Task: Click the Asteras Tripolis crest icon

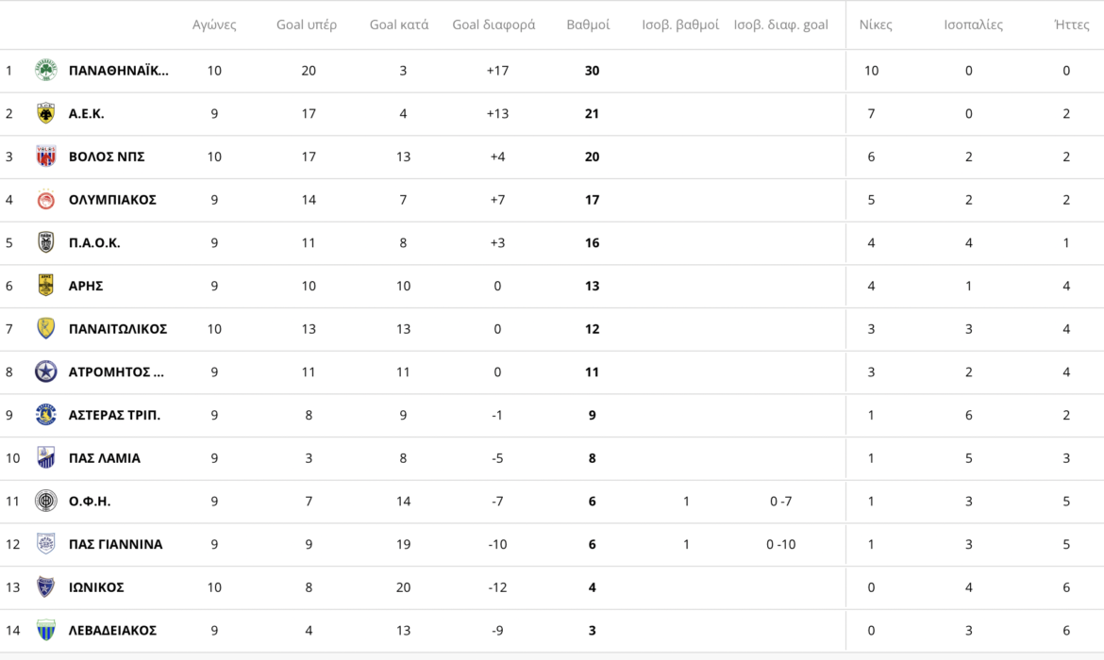Action: [45, 415]
